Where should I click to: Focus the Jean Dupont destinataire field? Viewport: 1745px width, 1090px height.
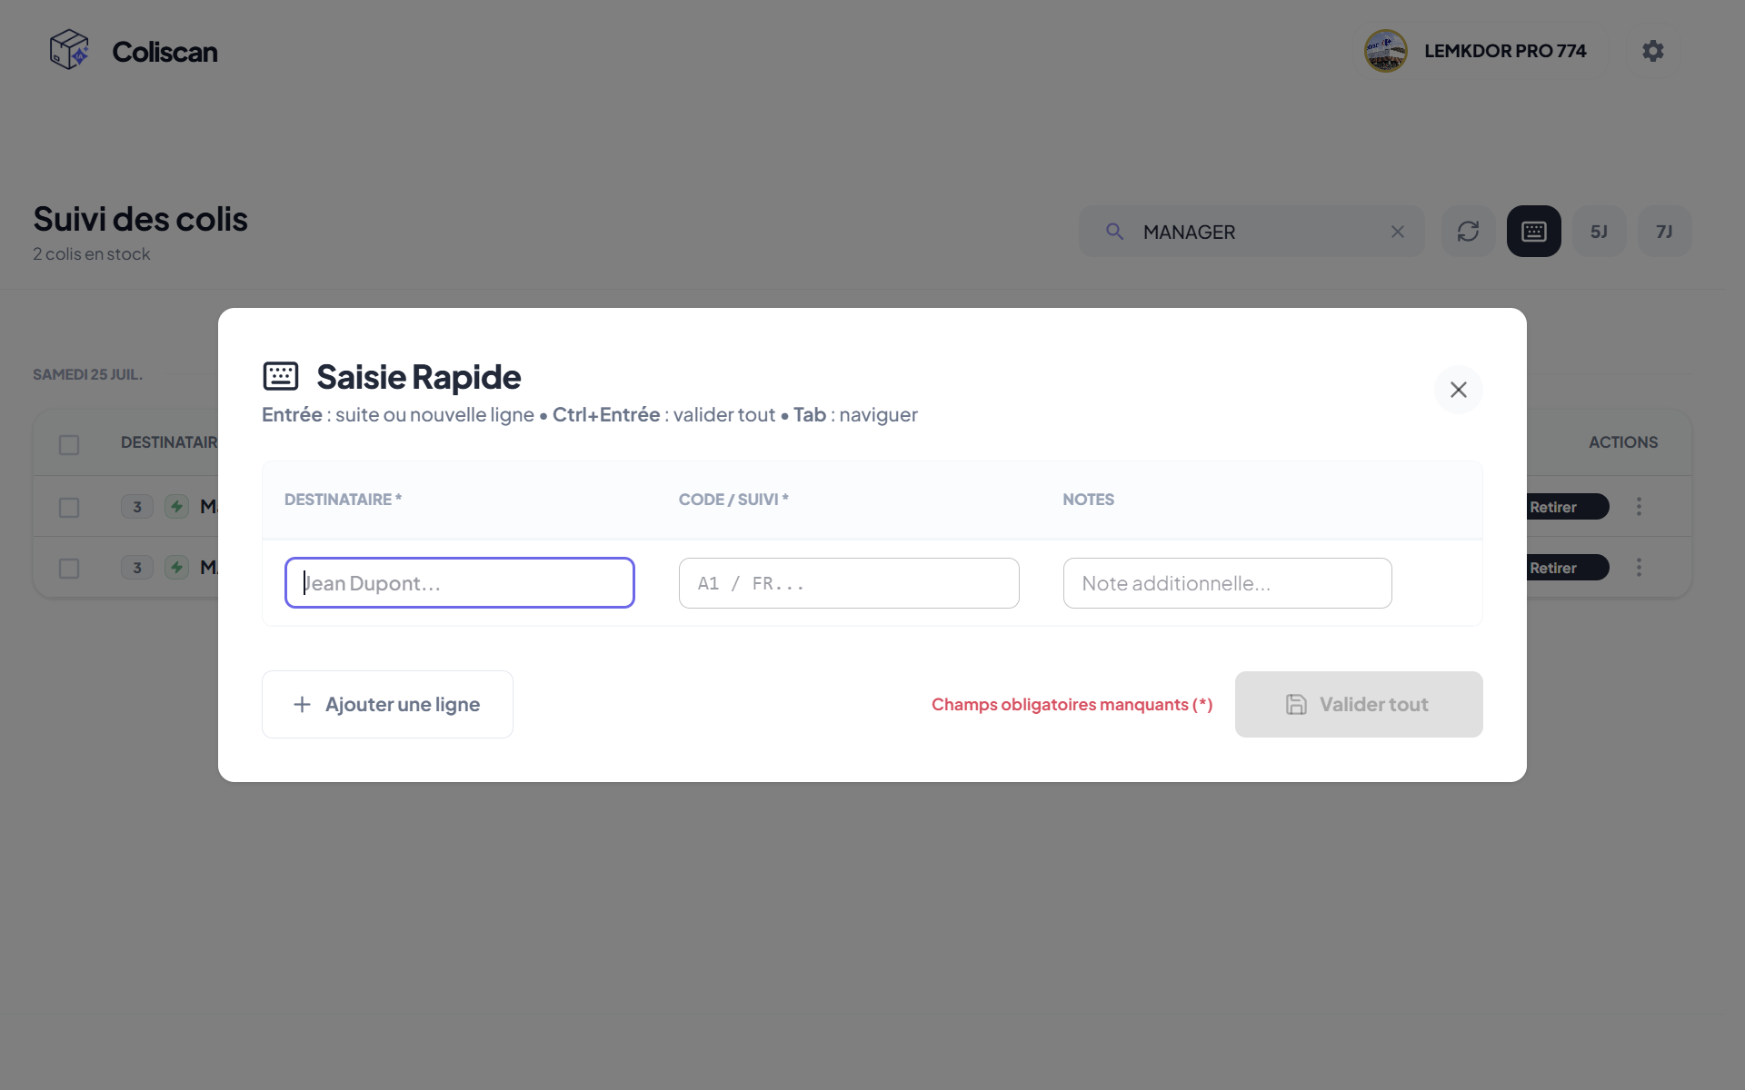pyautogui.click(x=460, y=583)
